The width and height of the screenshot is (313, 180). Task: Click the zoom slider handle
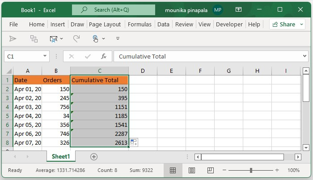click(251, 170)
